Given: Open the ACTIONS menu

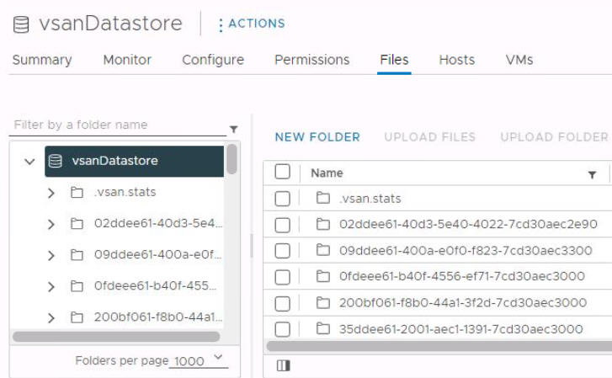Looking at the screenshot, I should tap(252, 24).
